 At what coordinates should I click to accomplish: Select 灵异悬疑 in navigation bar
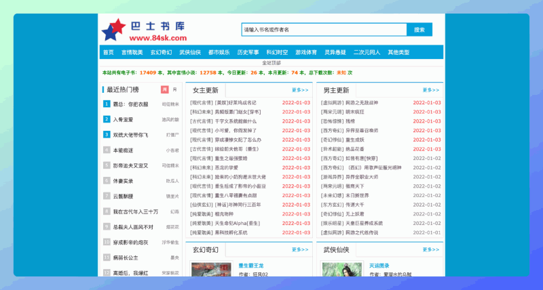335,52
